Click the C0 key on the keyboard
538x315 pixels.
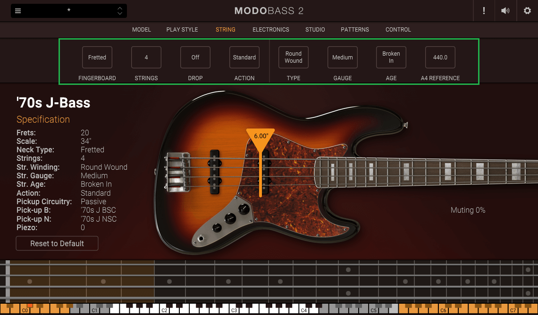pyautogui.click(x=25, y=310)
